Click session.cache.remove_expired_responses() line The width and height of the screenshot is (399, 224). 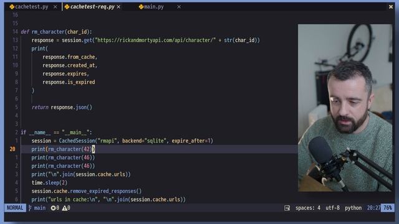(x=86, y=191)
